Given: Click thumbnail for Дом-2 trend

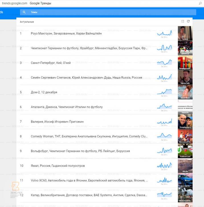Looking at the screenshot, I should pyautogui.click(x=185, y=92).
